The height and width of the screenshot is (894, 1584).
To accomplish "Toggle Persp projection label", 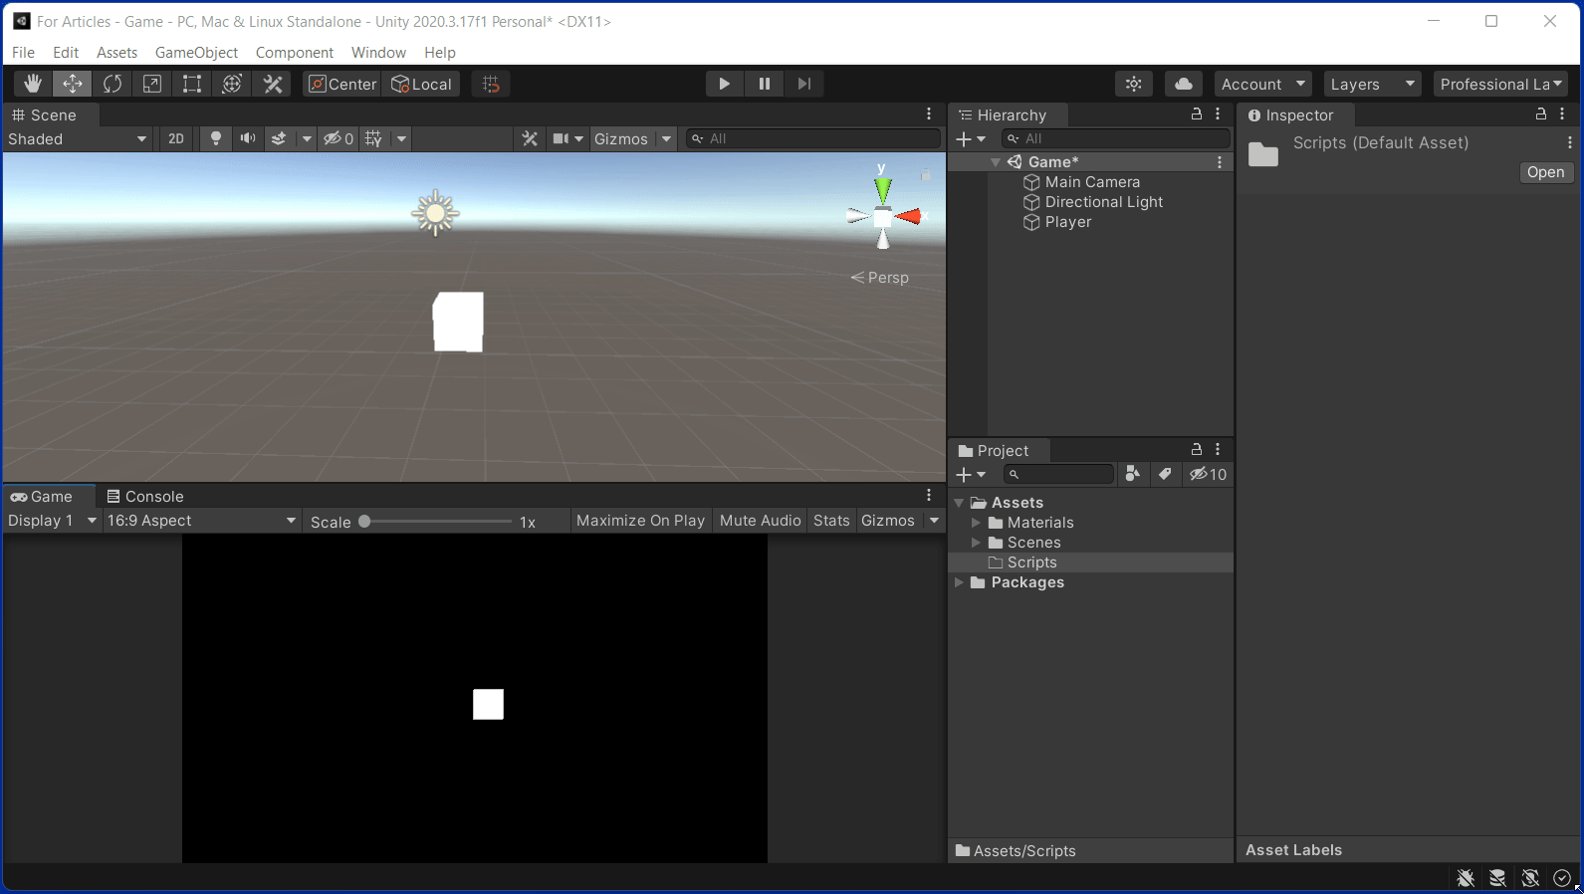I will (x=880, y=278).
